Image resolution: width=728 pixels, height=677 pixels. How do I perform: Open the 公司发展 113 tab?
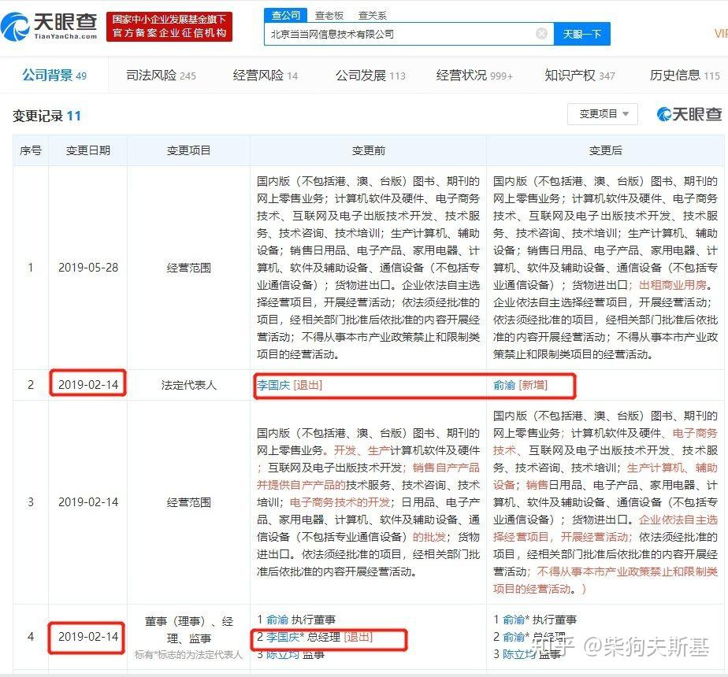[370, 75]
